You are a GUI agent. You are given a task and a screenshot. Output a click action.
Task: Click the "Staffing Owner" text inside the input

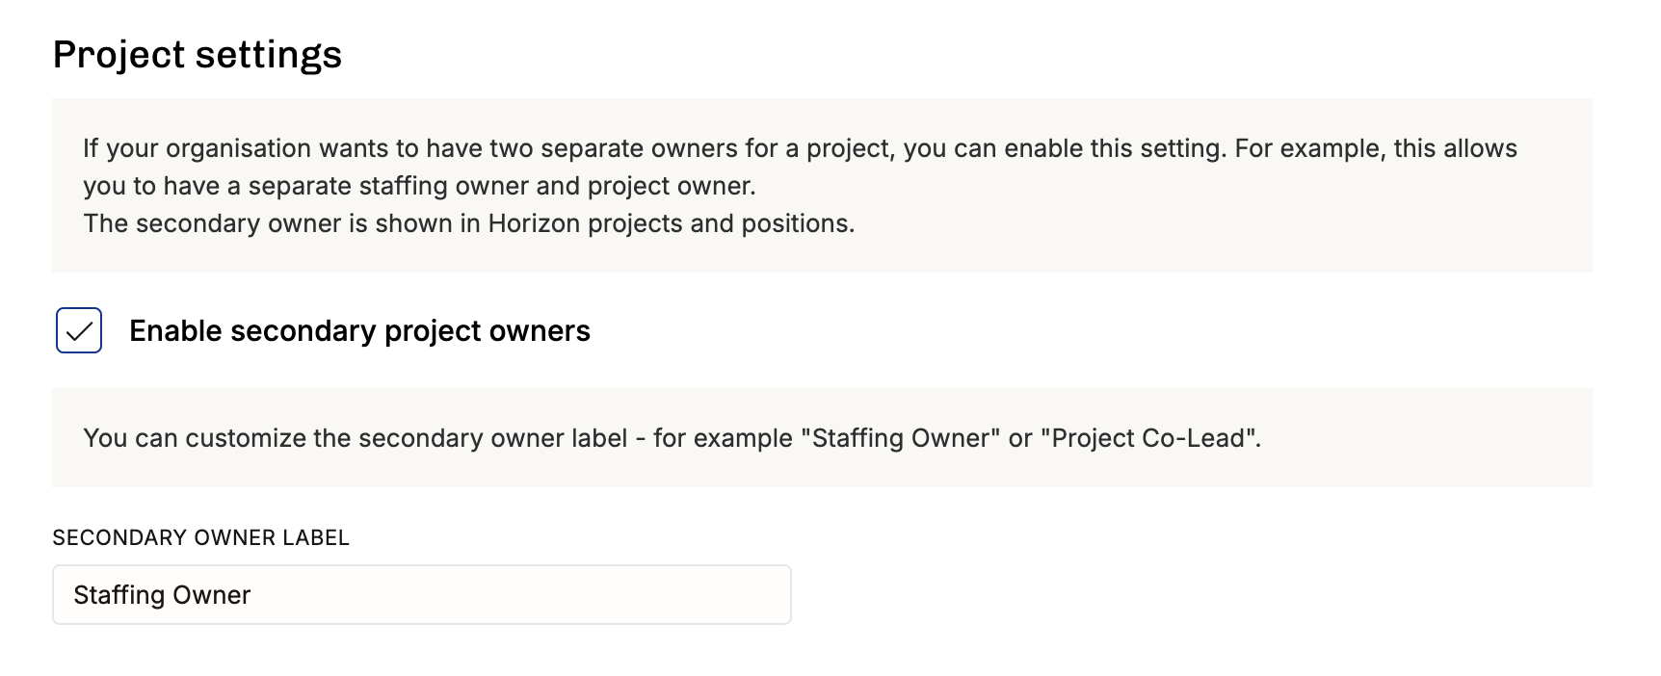pyautogui.click(x=162, y=595)
